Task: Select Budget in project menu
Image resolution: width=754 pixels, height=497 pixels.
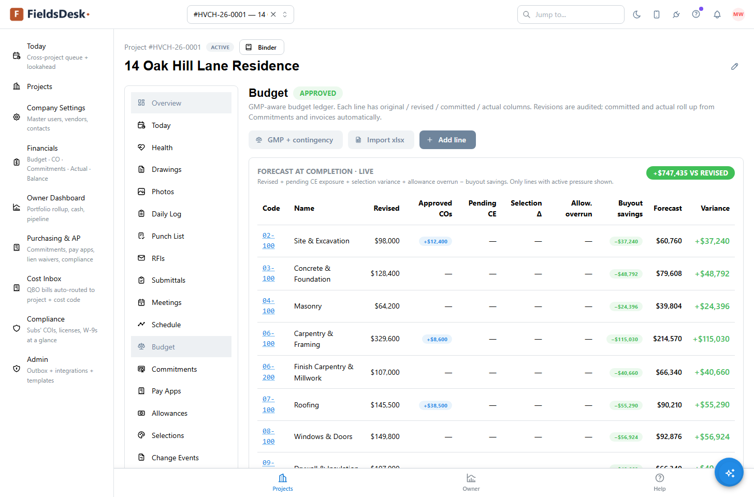Action: [181, 347]
